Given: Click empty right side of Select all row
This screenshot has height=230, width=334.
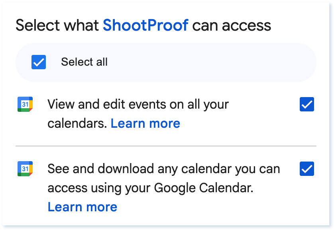Looking at the screenshot, I should [239, 62].
